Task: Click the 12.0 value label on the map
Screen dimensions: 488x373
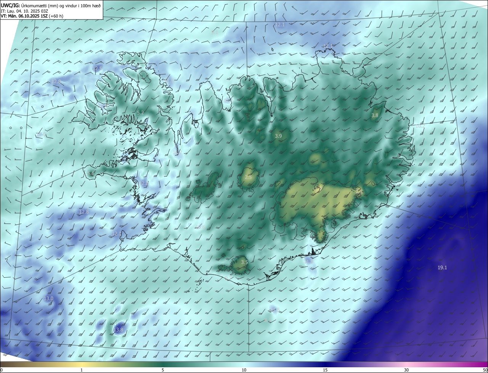Action: coord(56,81)
